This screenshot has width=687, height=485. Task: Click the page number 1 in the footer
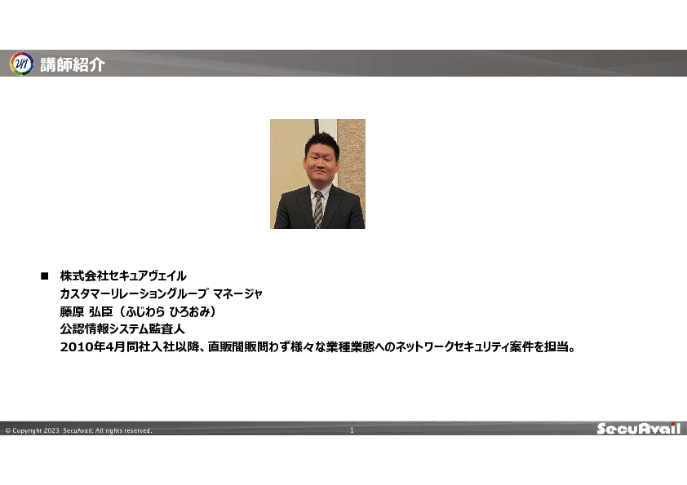click(x=352, y=430)
